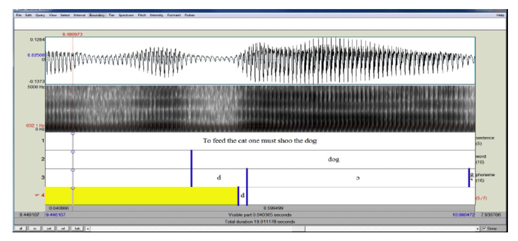Click the 'all' zoom button
This screenshot has height=241, width=518.
[21, 229]
